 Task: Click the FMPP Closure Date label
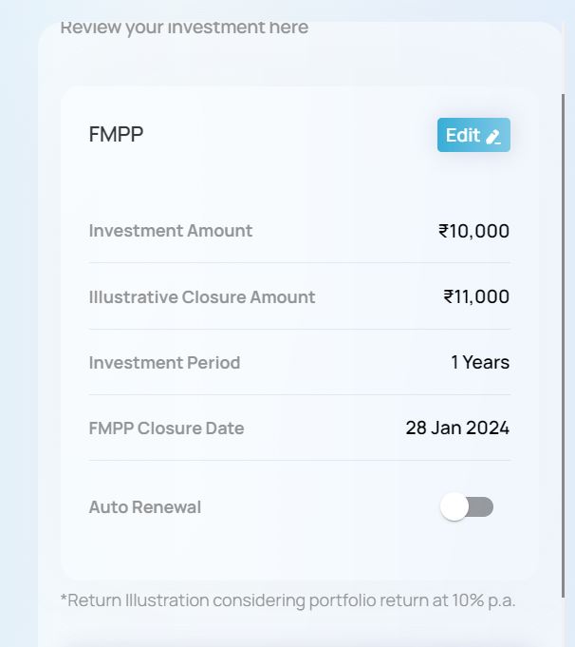coord(167,428)
